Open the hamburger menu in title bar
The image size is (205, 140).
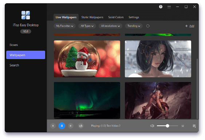coord(169,7)
